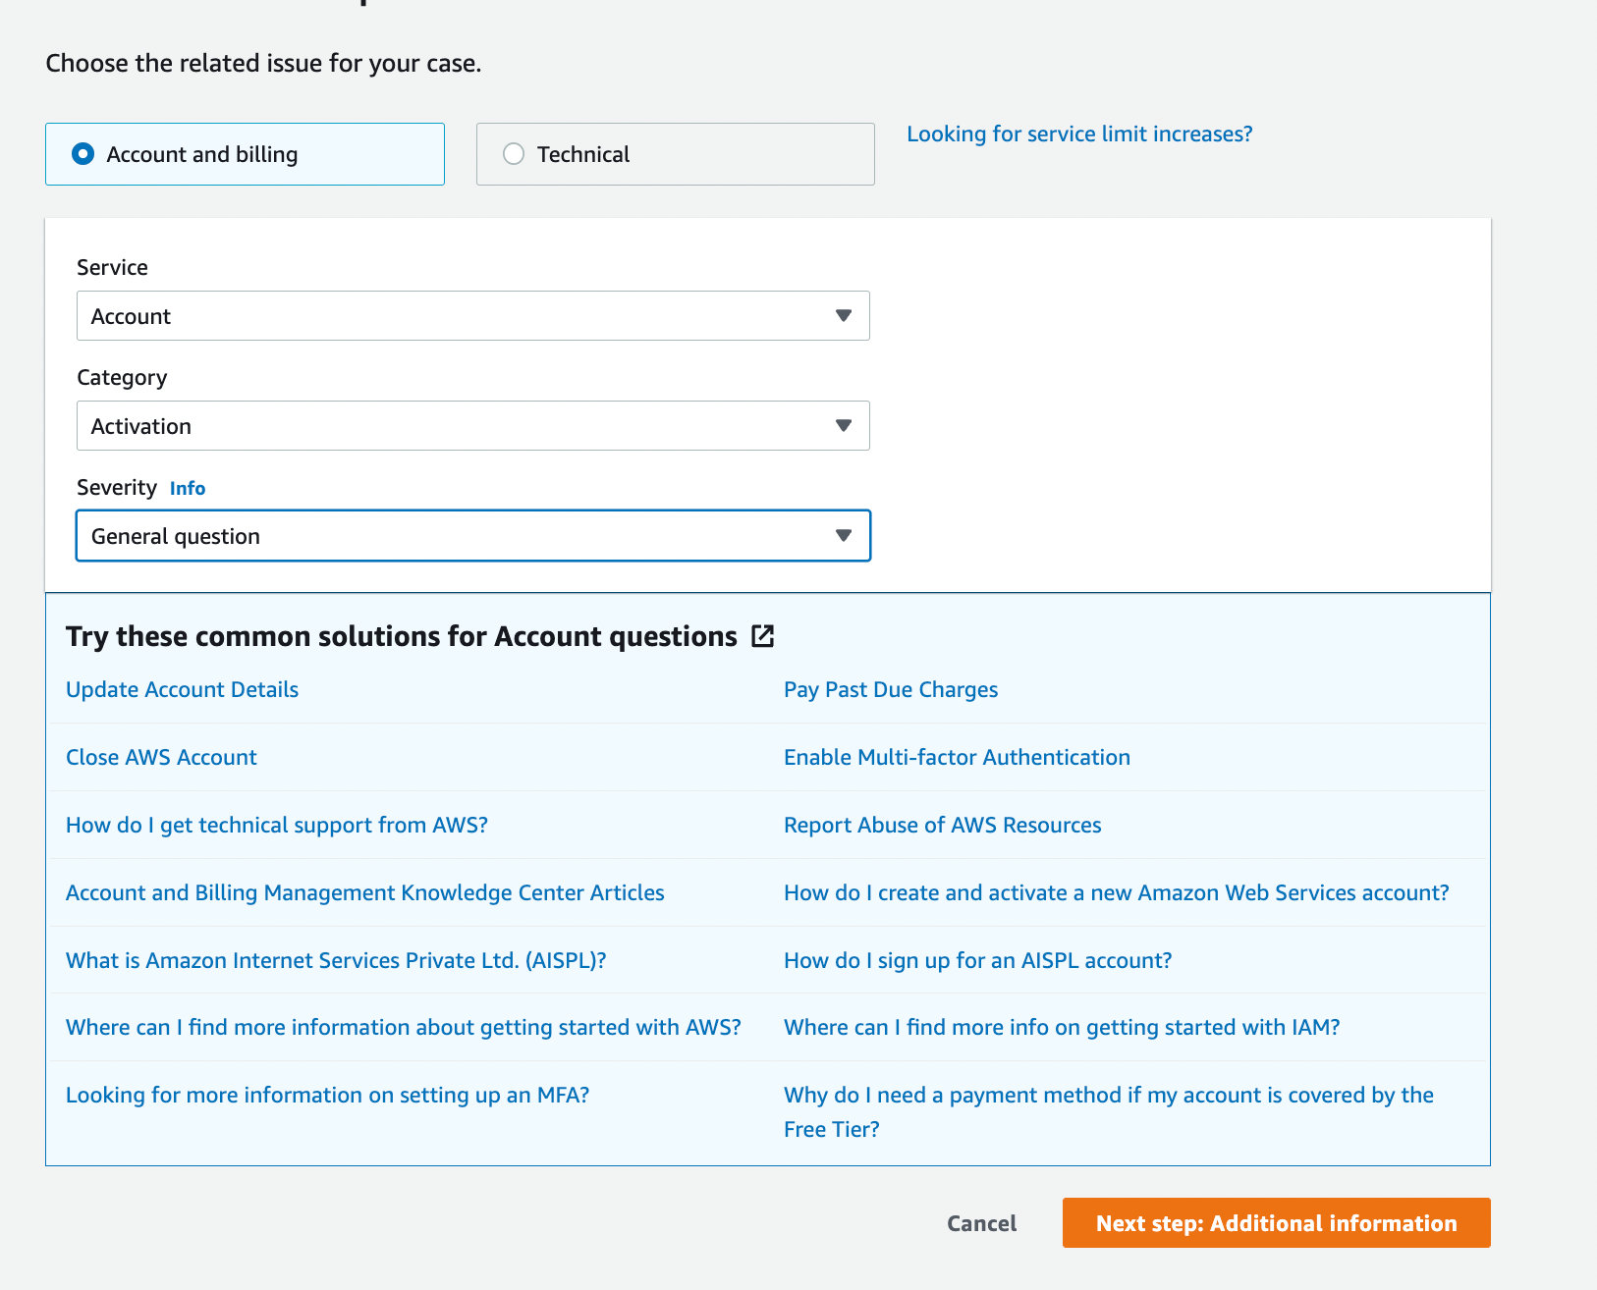Click the Info link next to Severity

(x=188, y=488)
